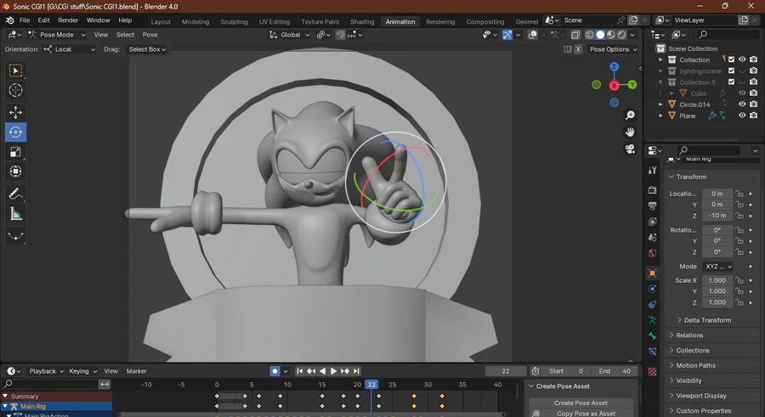Expand the Delta Transform panel
The width and height of the screenshot is (765, 417).
pos(707,320)
